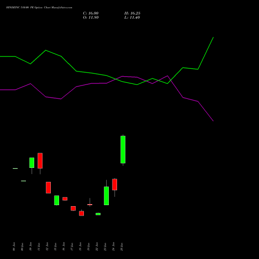Click the close value C: 16.00

tap(91, 13)
